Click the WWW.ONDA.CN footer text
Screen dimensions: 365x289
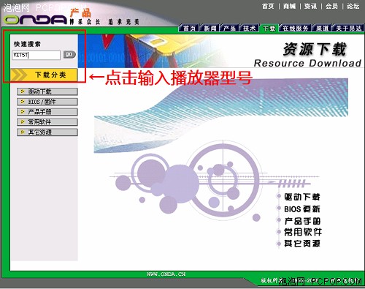click(166, 274)
